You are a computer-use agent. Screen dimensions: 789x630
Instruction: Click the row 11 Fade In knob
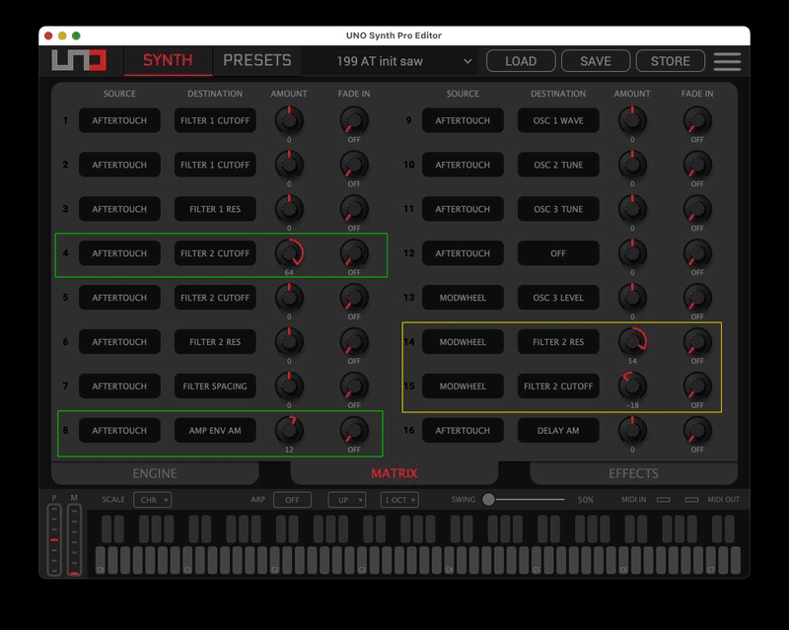click(x=697, y=209)
